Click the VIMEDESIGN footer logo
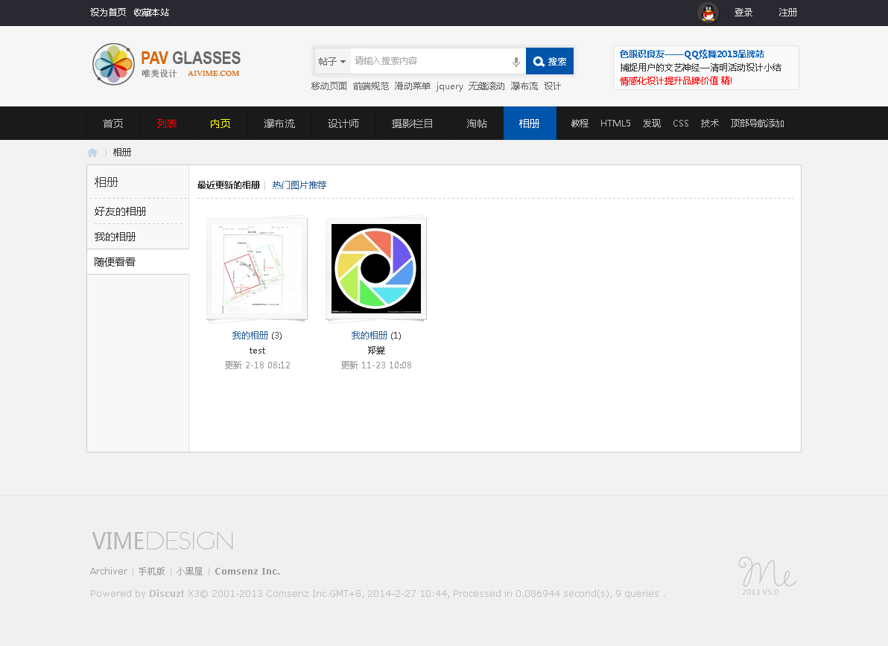Viewport: 888px width, 646px height. [162, 541]
